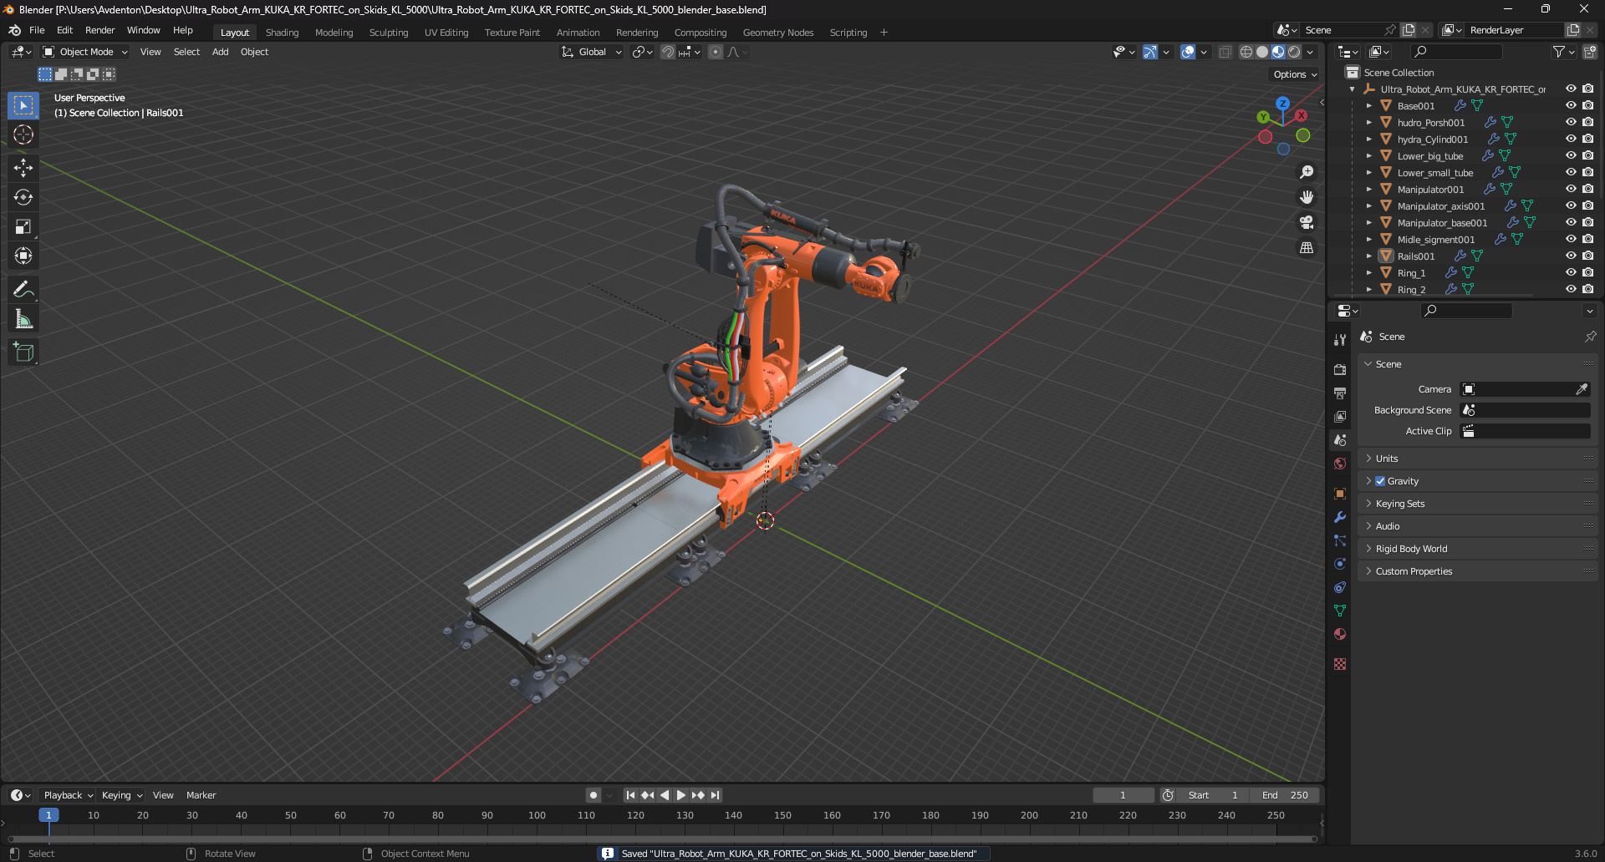Disable Lower_big_tube in renders
Image resolution: width=1605 pixels, height=862 pixels.
pyautogui.click(x=1587, y=155)
